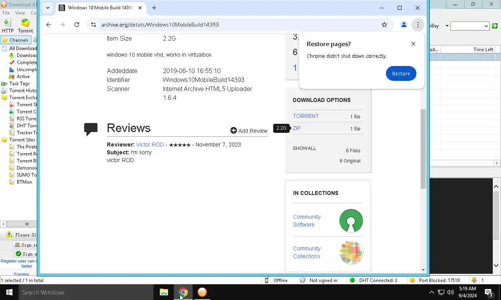Open the BTMon site entry
The width and height of the screenshot is (501, 300).
pyautogui.click(x=24, y=182)
